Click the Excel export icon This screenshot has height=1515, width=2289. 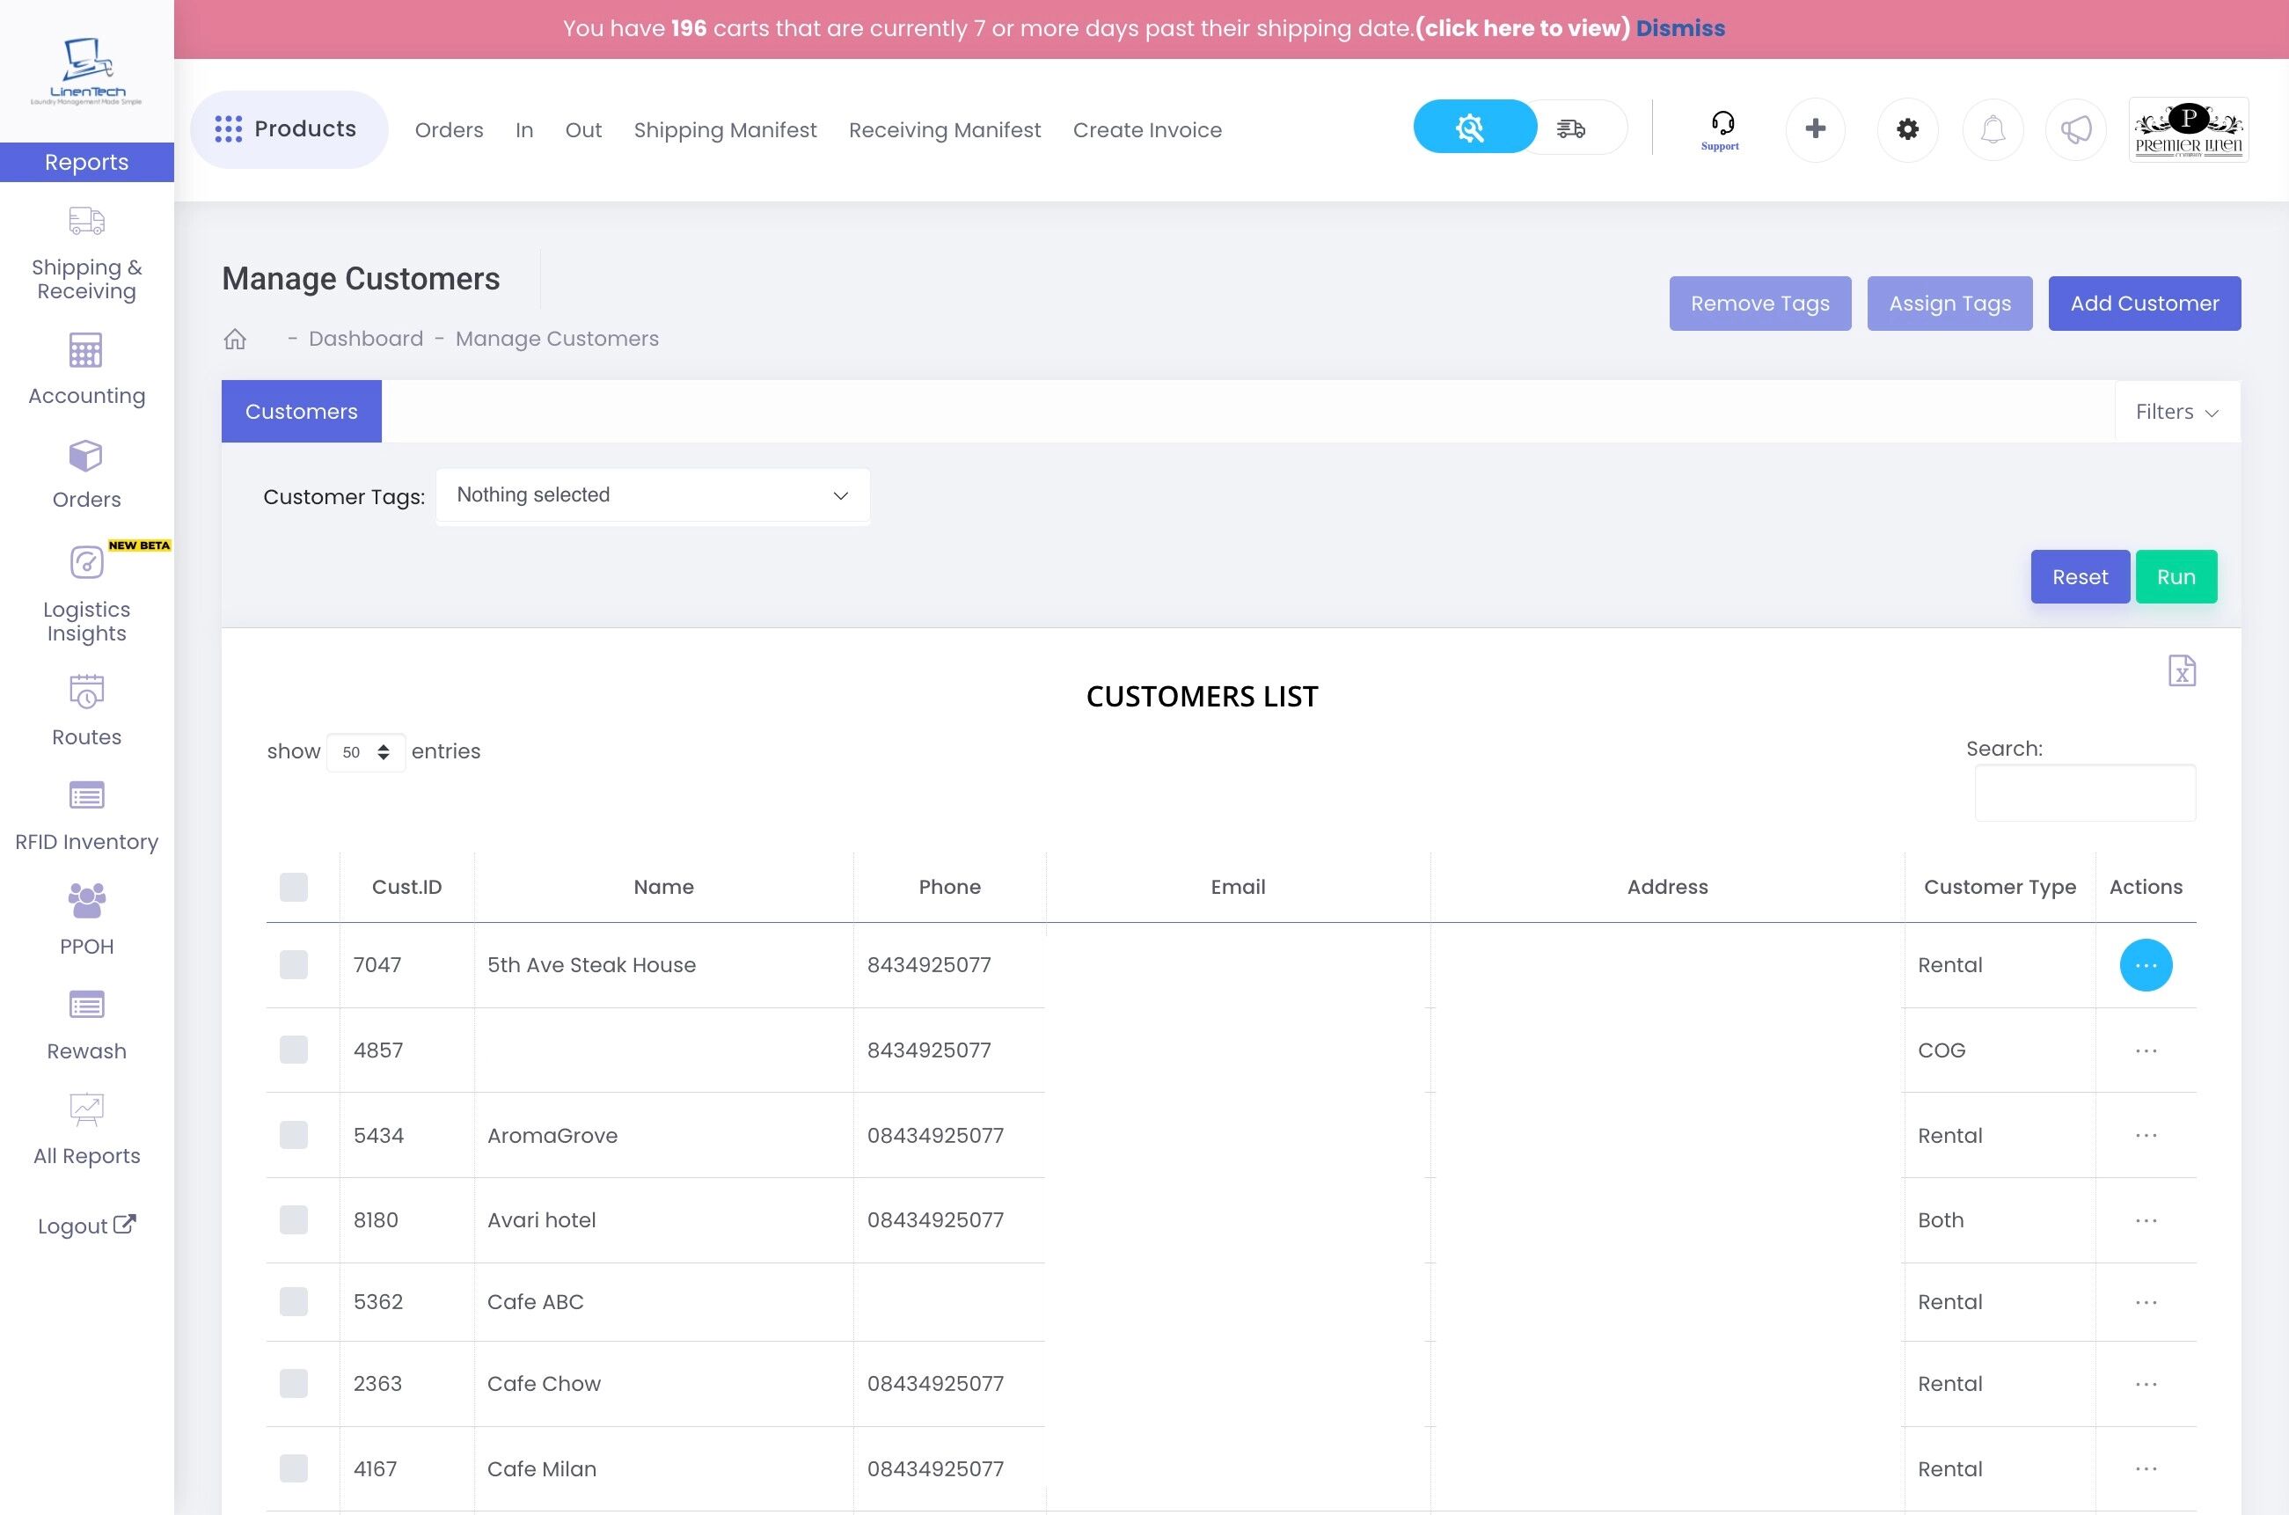2181,670
